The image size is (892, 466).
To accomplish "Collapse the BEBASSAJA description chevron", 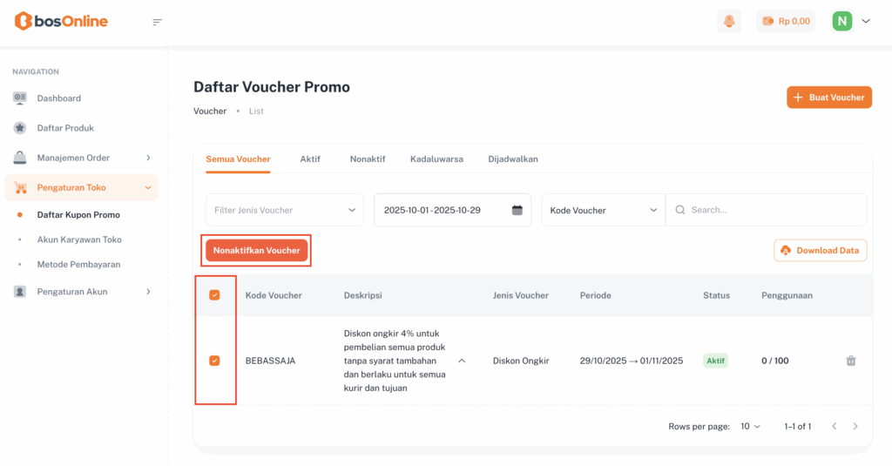I will [x=462, y=361].
